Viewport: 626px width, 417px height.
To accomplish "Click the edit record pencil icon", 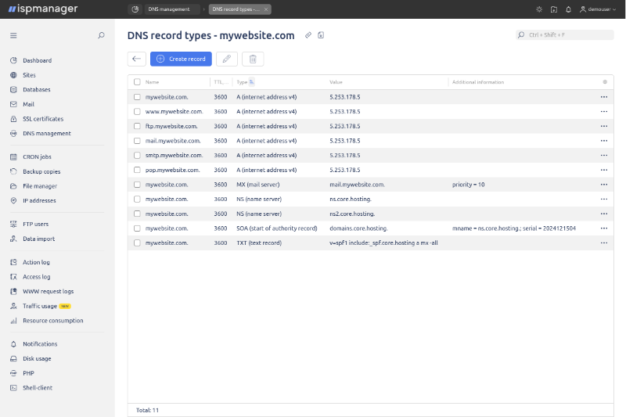I will 227,59.
